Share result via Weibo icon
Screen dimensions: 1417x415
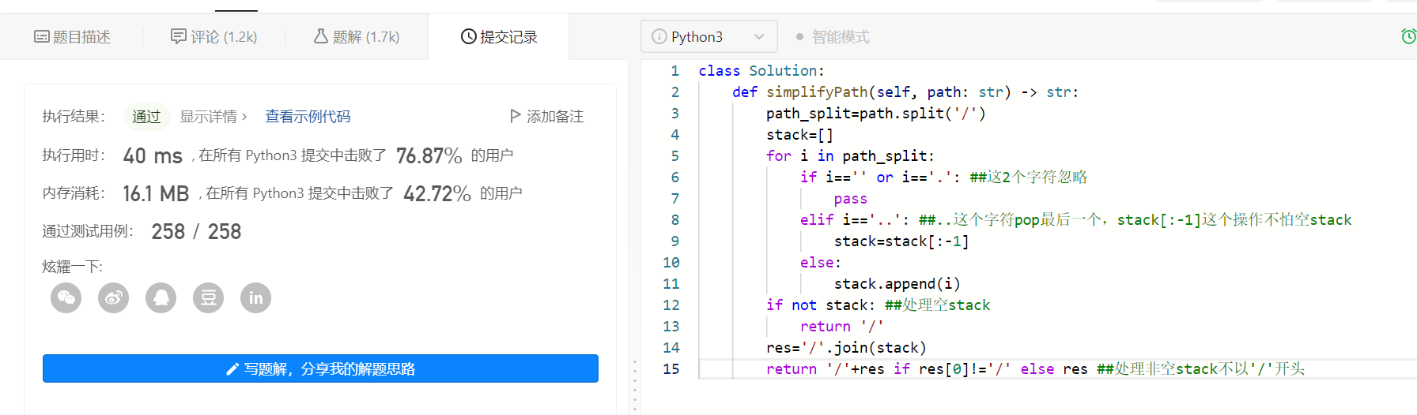coord(114,298)
